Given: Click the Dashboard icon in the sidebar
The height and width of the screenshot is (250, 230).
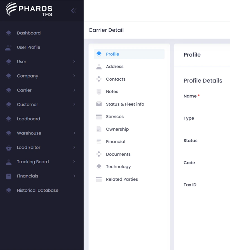Looking at the screenshot, I should [x=9, y=33].
